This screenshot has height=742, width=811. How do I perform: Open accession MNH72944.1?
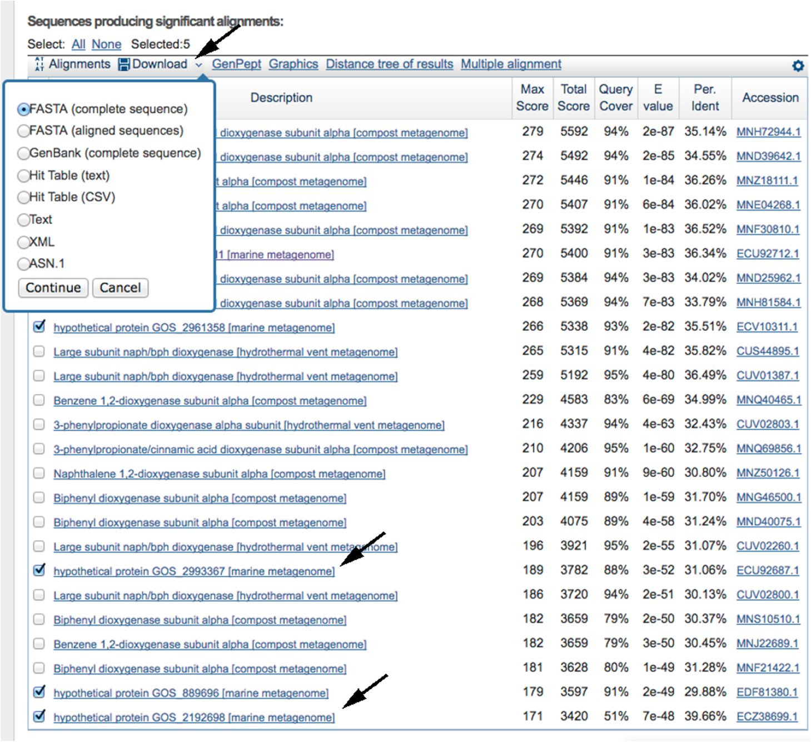click(769, 132)
